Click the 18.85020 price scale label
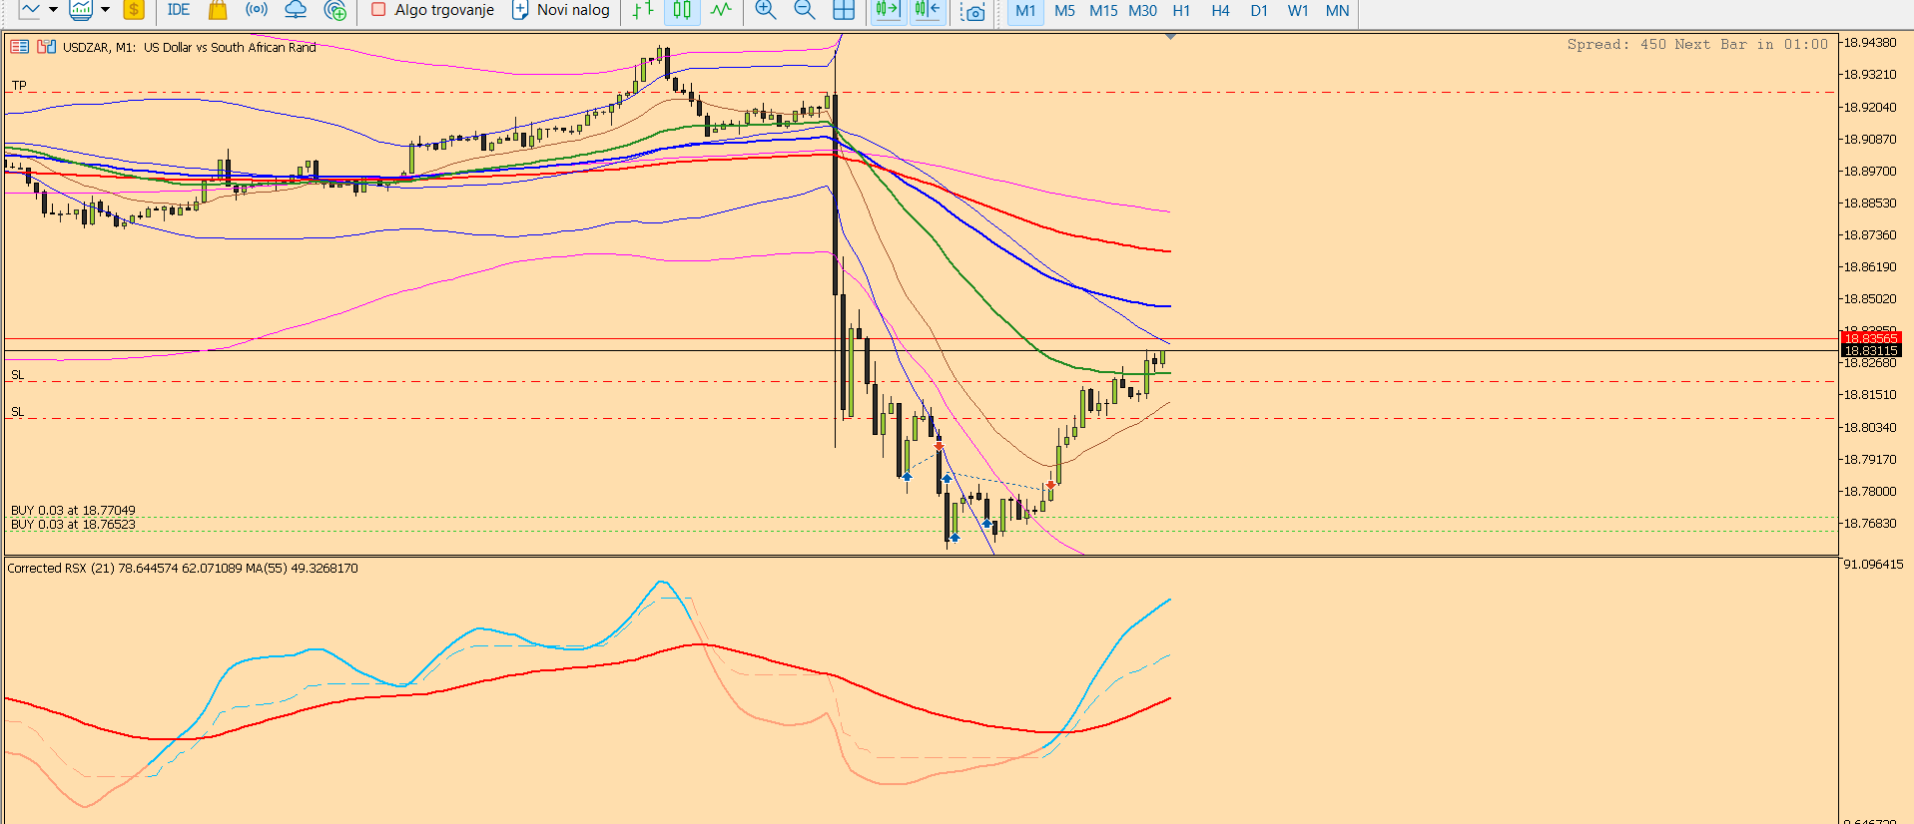 click(x=1869, y=299)
